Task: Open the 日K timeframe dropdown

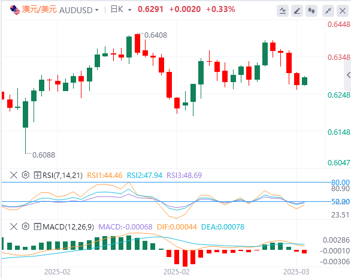Action: [x=129, y=10]
